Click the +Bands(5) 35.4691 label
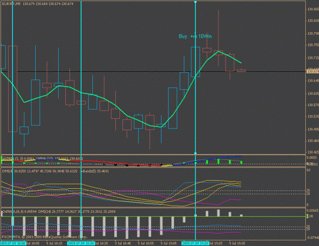Screen dimensions: 319x246 pyautogui.click(x=94, y=171)
